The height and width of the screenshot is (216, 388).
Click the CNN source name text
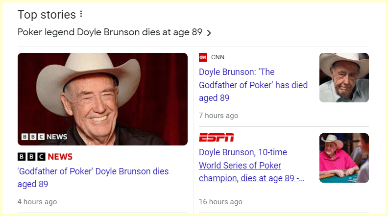coord(218,57)
